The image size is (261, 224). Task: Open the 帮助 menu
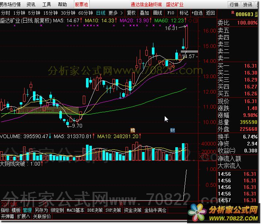pyautogui.click(x=63, y=4)
